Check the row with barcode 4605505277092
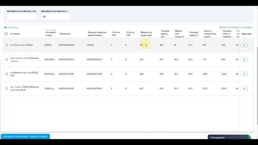 point(7,74)
